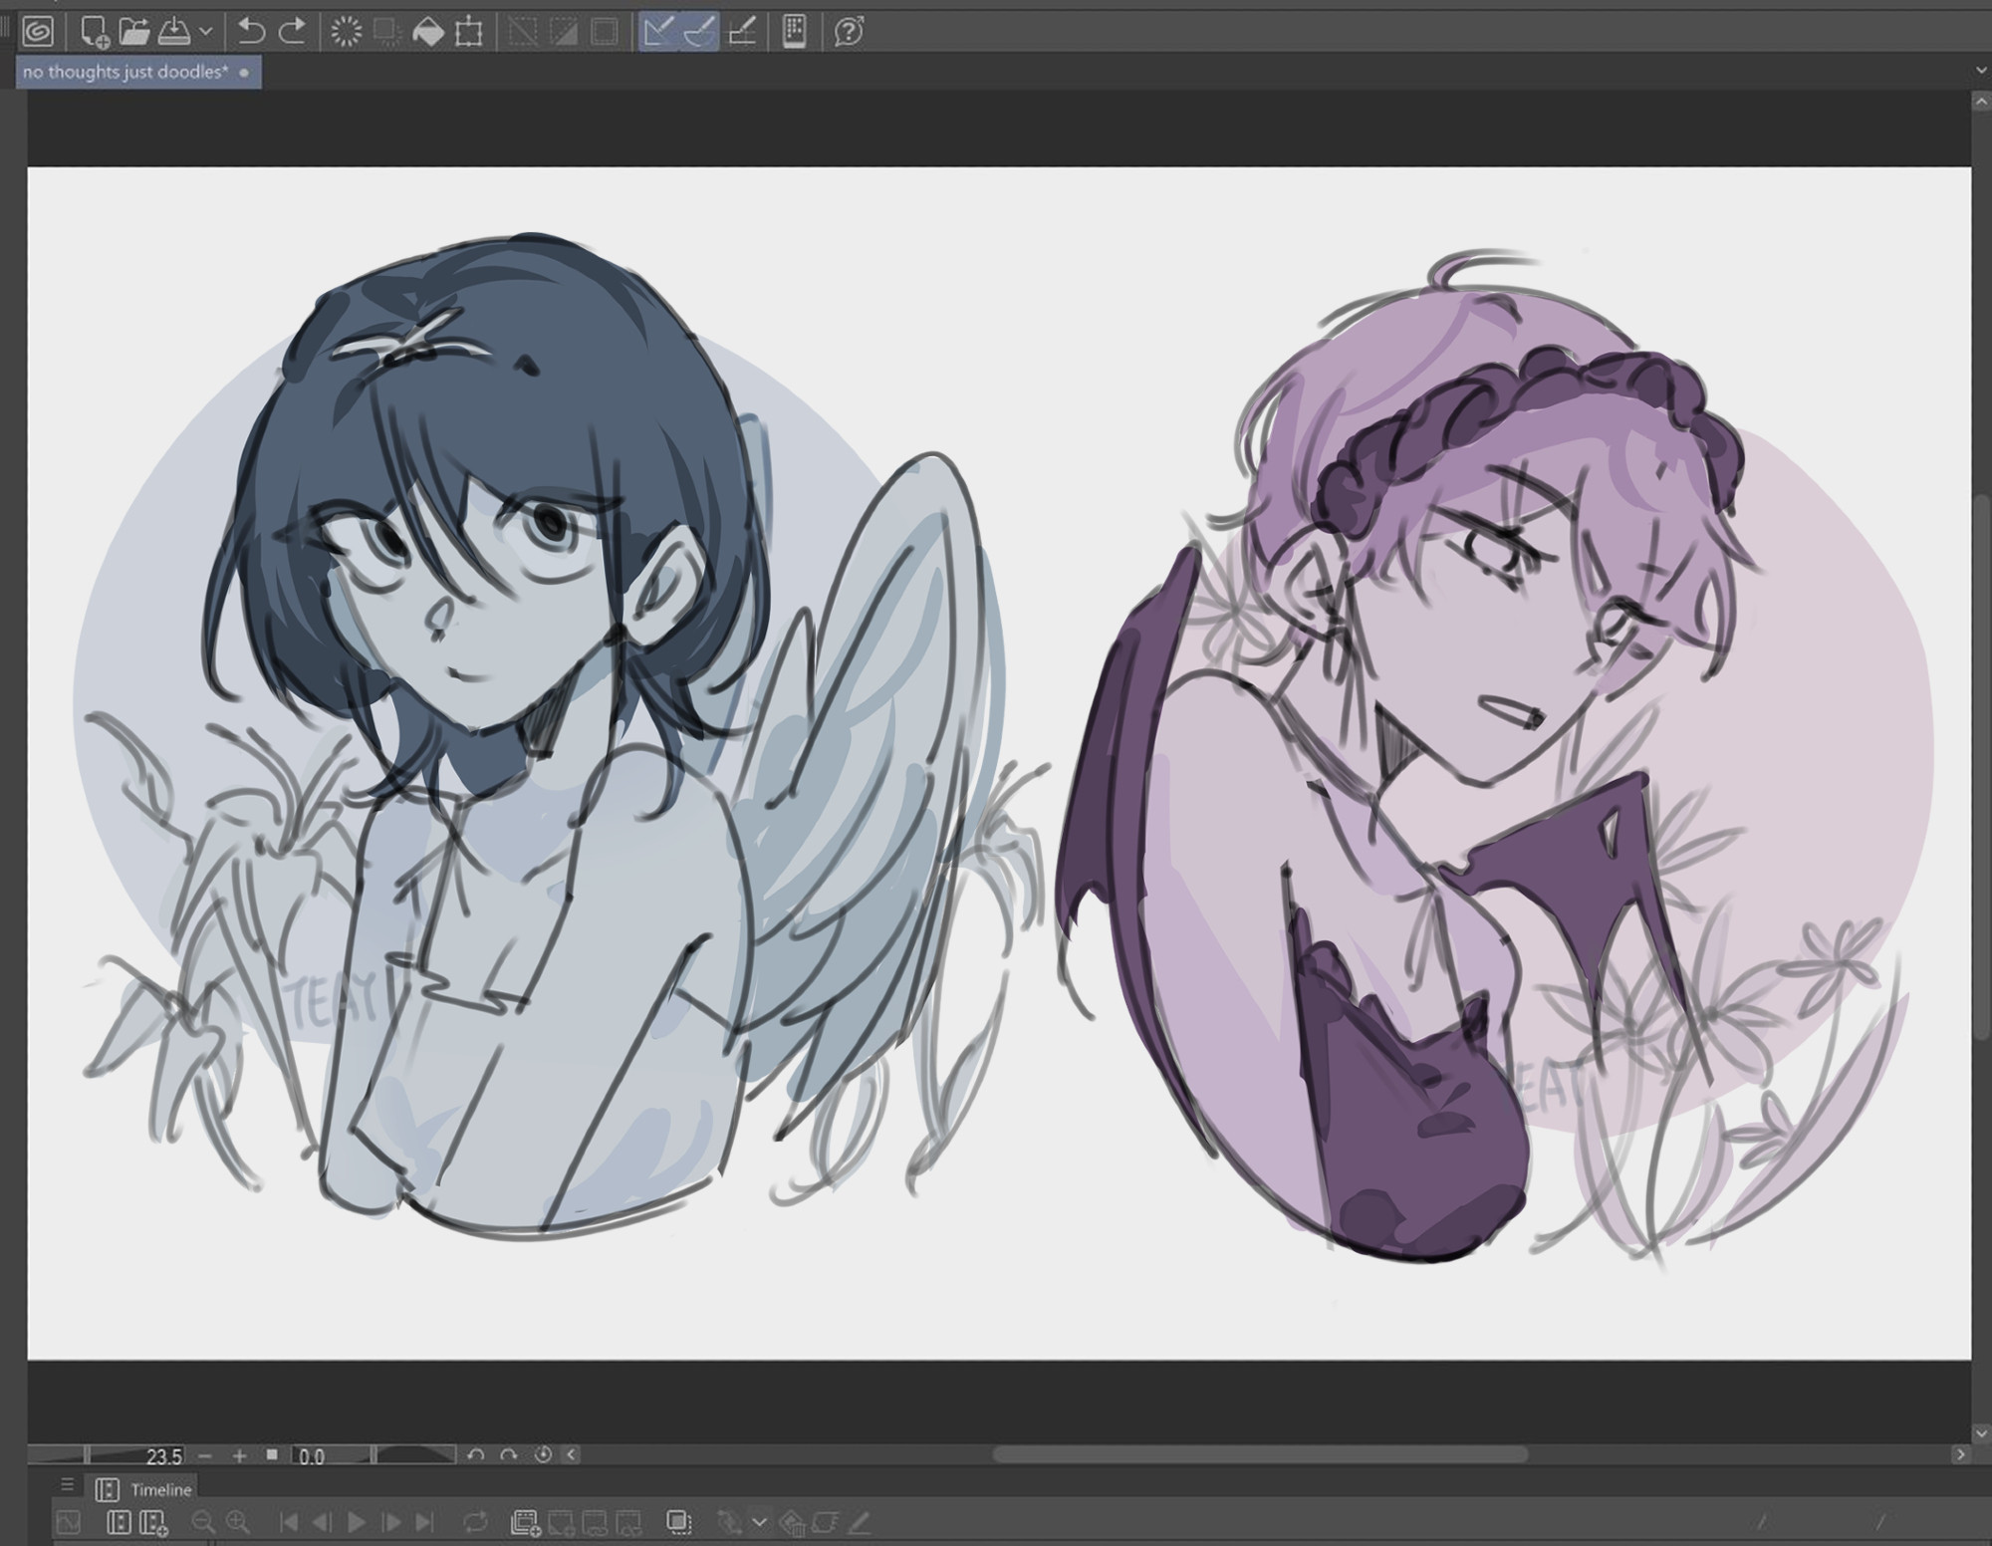Play the animation
The width and height of the screenshot is (1992, 1546).
pyautogui.click(x=356, y=1522)
